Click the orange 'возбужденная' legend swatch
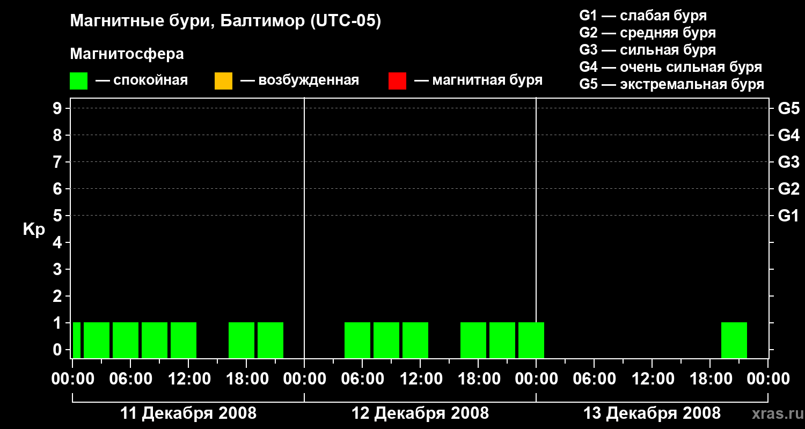 coord(223,81)
